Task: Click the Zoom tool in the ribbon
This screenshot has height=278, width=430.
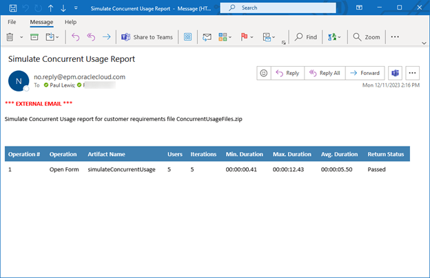Action: coord(367,36)
